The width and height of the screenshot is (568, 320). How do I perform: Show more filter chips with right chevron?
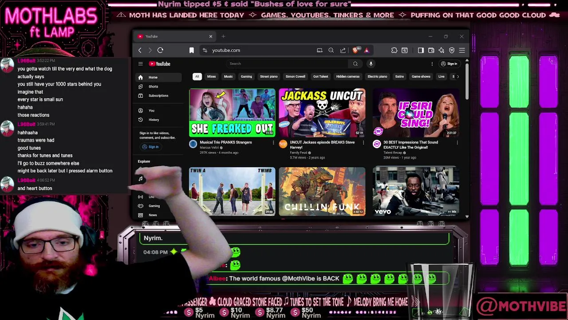pos(458,76)
